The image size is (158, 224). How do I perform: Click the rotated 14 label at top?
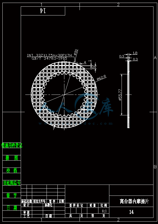(x=43, y=11)
